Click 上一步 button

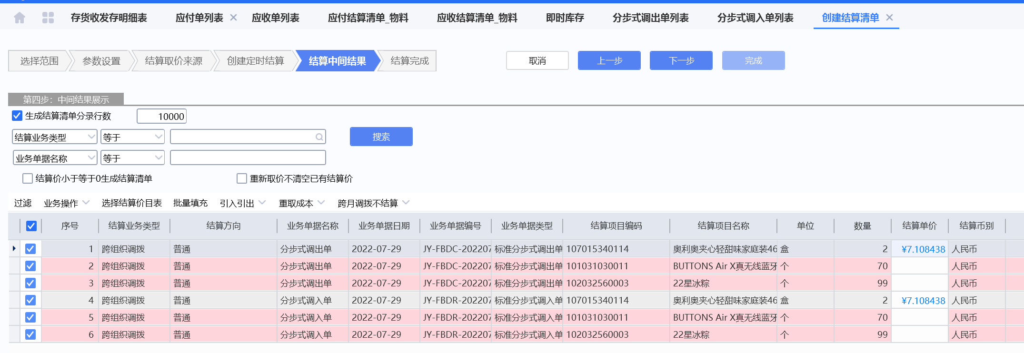(609, 60)
